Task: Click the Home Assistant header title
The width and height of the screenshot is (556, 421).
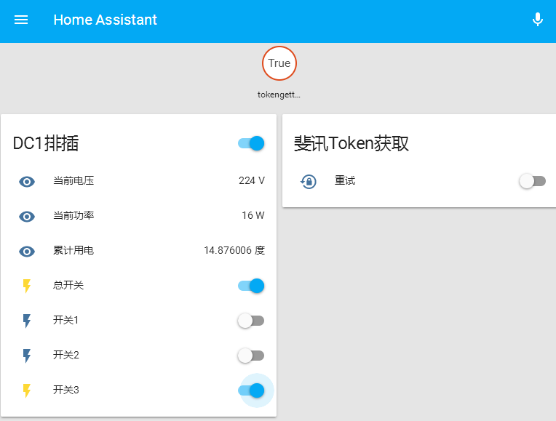Action: (x=105, y=20)
